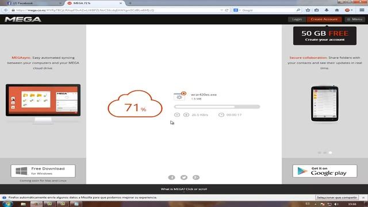Image resolution: width=368 pixels, height=207 pixels.
Task: Select first carousel dot under phone image
Action: click(320, 152)
